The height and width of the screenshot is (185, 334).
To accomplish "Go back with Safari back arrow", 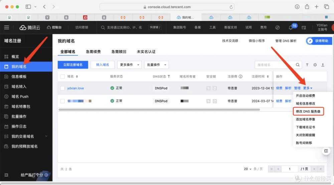I will pyautogui.click(x=44, y=7).
